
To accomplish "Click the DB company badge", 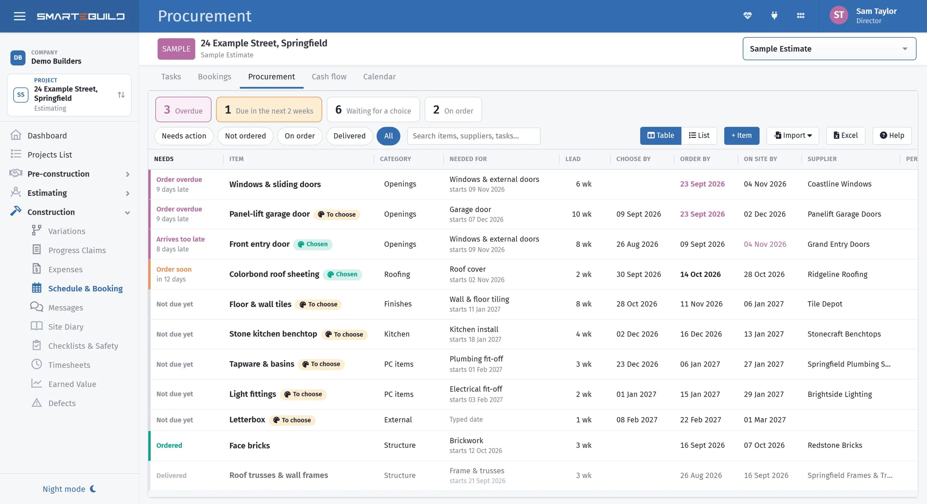I will point(18,58).
